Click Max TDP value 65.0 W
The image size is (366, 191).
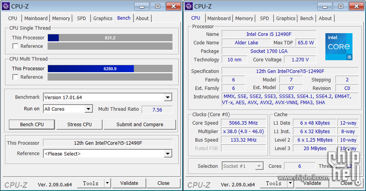click(x=306, y=42)
